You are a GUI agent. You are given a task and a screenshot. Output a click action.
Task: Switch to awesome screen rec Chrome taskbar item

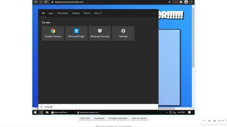coord(88,112)
